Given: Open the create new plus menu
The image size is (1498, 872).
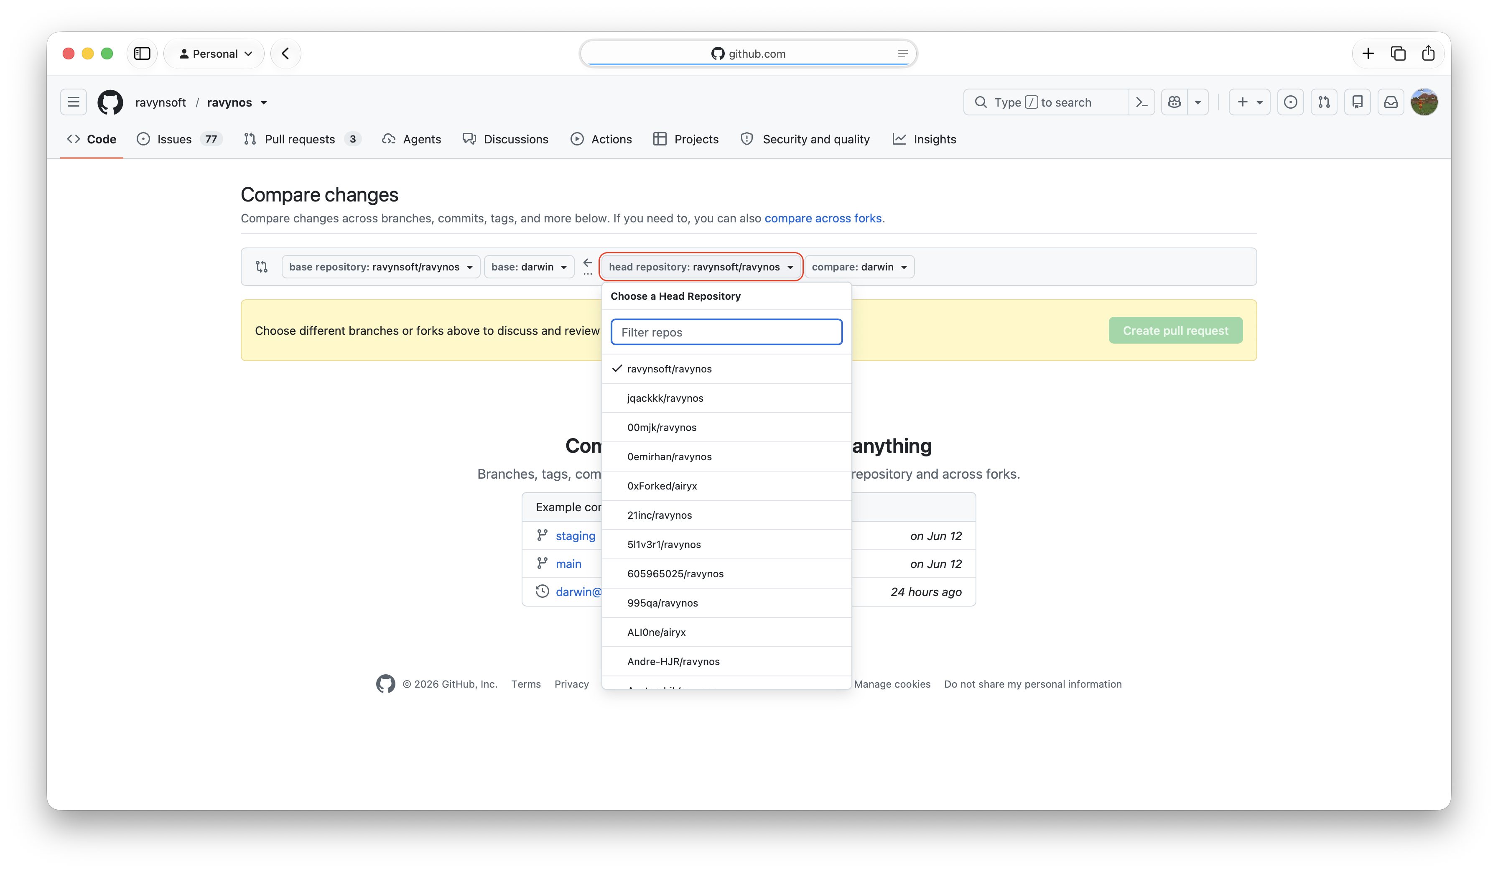Looking at the screenshot, I should pyautogui.click(x=1249, y=102).
